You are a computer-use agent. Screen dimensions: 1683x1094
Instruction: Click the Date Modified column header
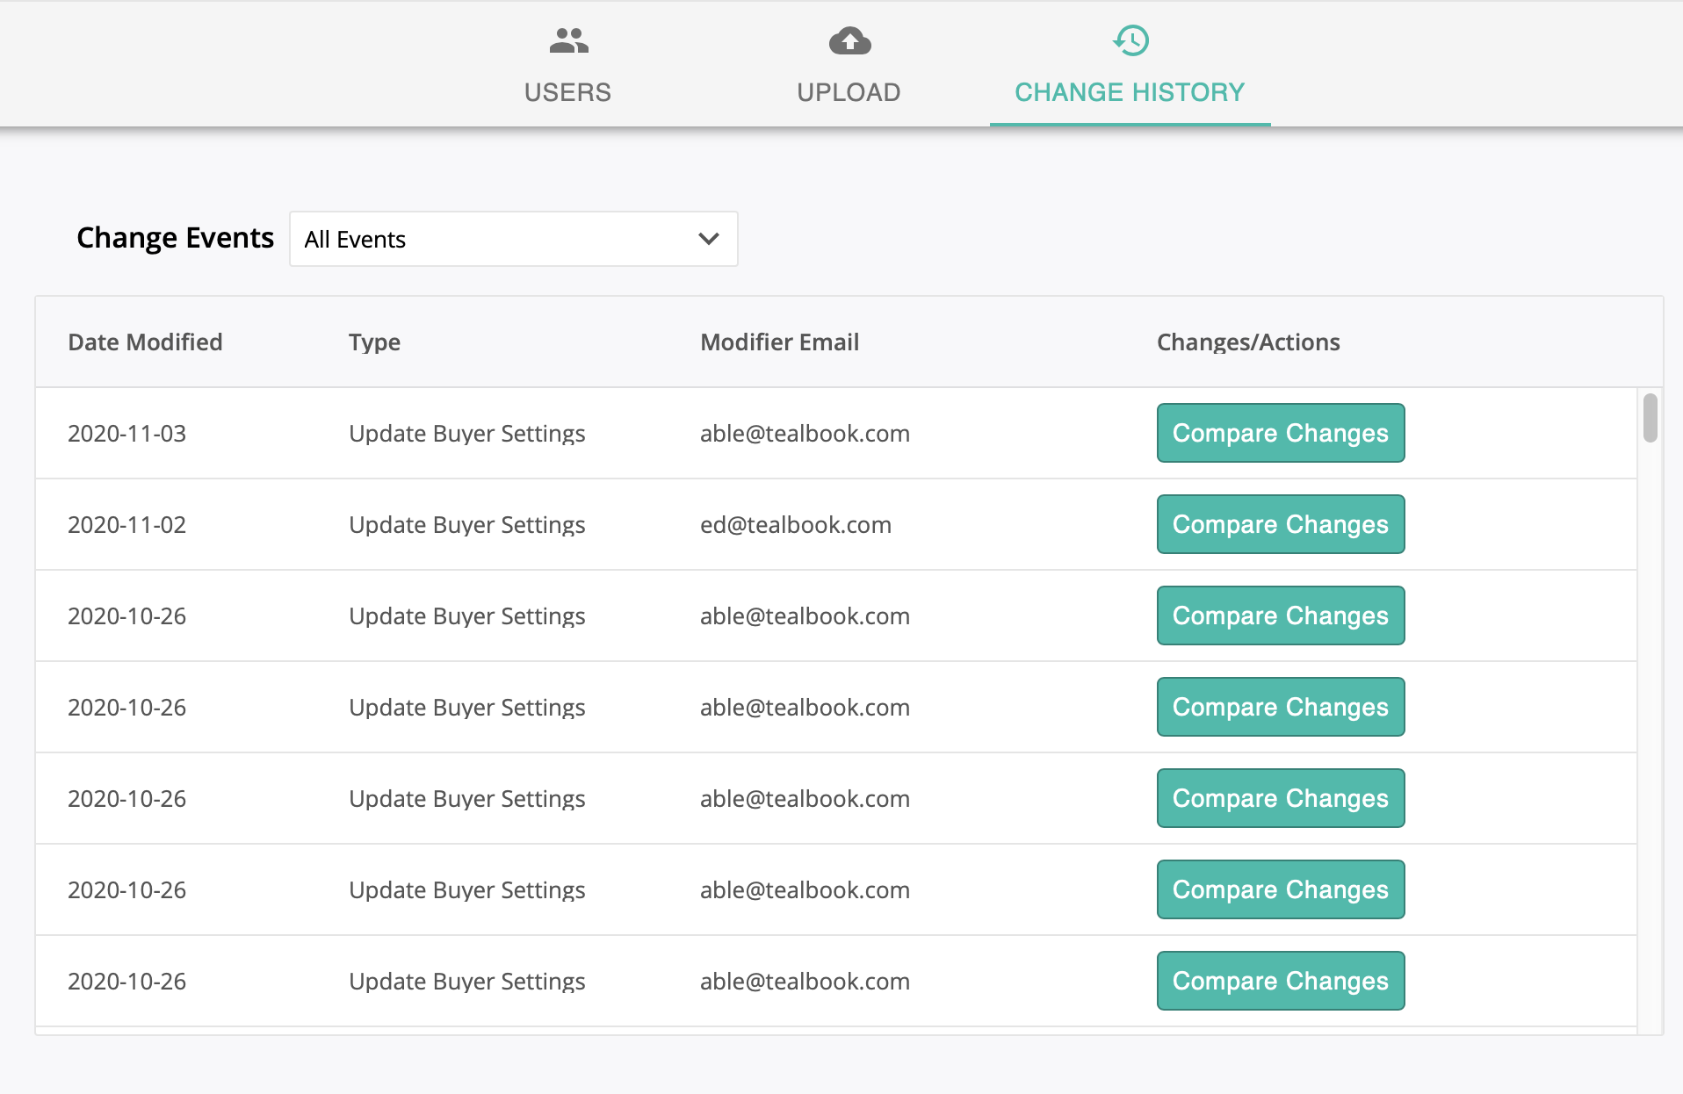[145, 342]
